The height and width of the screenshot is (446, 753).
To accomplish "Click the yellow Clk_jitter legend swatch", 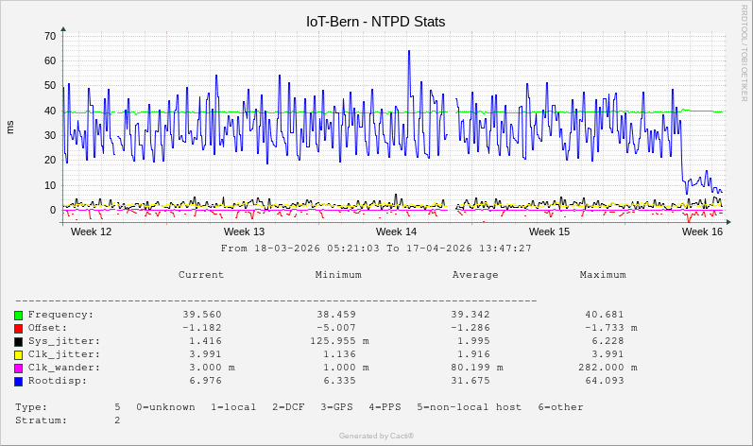I will click(x=18, y=354).
